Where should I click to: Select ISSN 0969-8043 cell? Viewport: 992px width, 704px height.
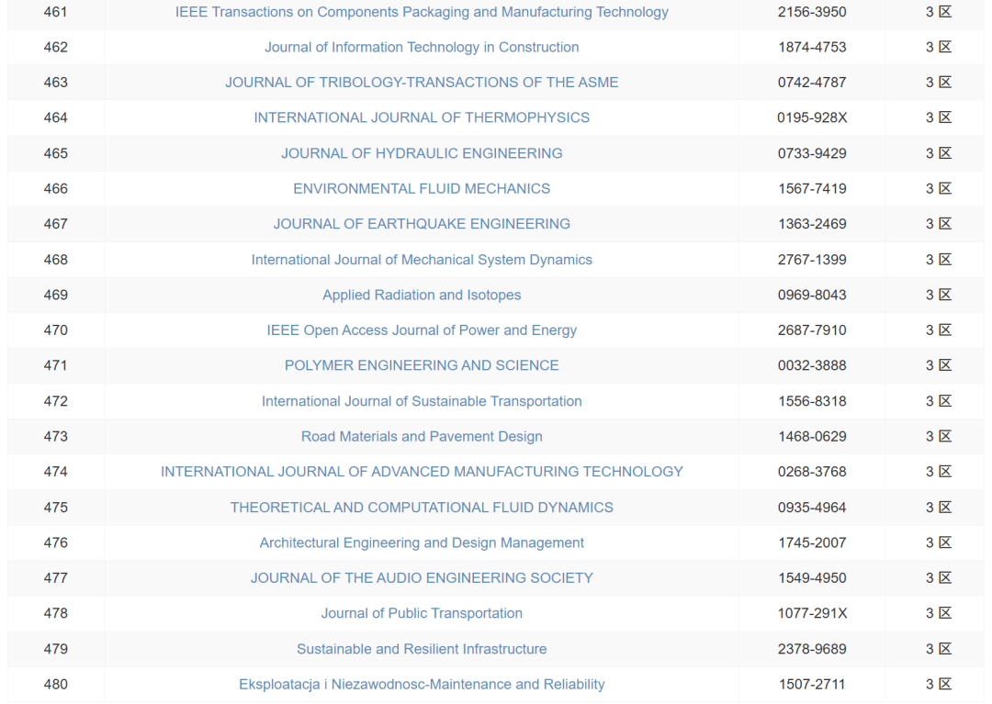pos(812,296)
